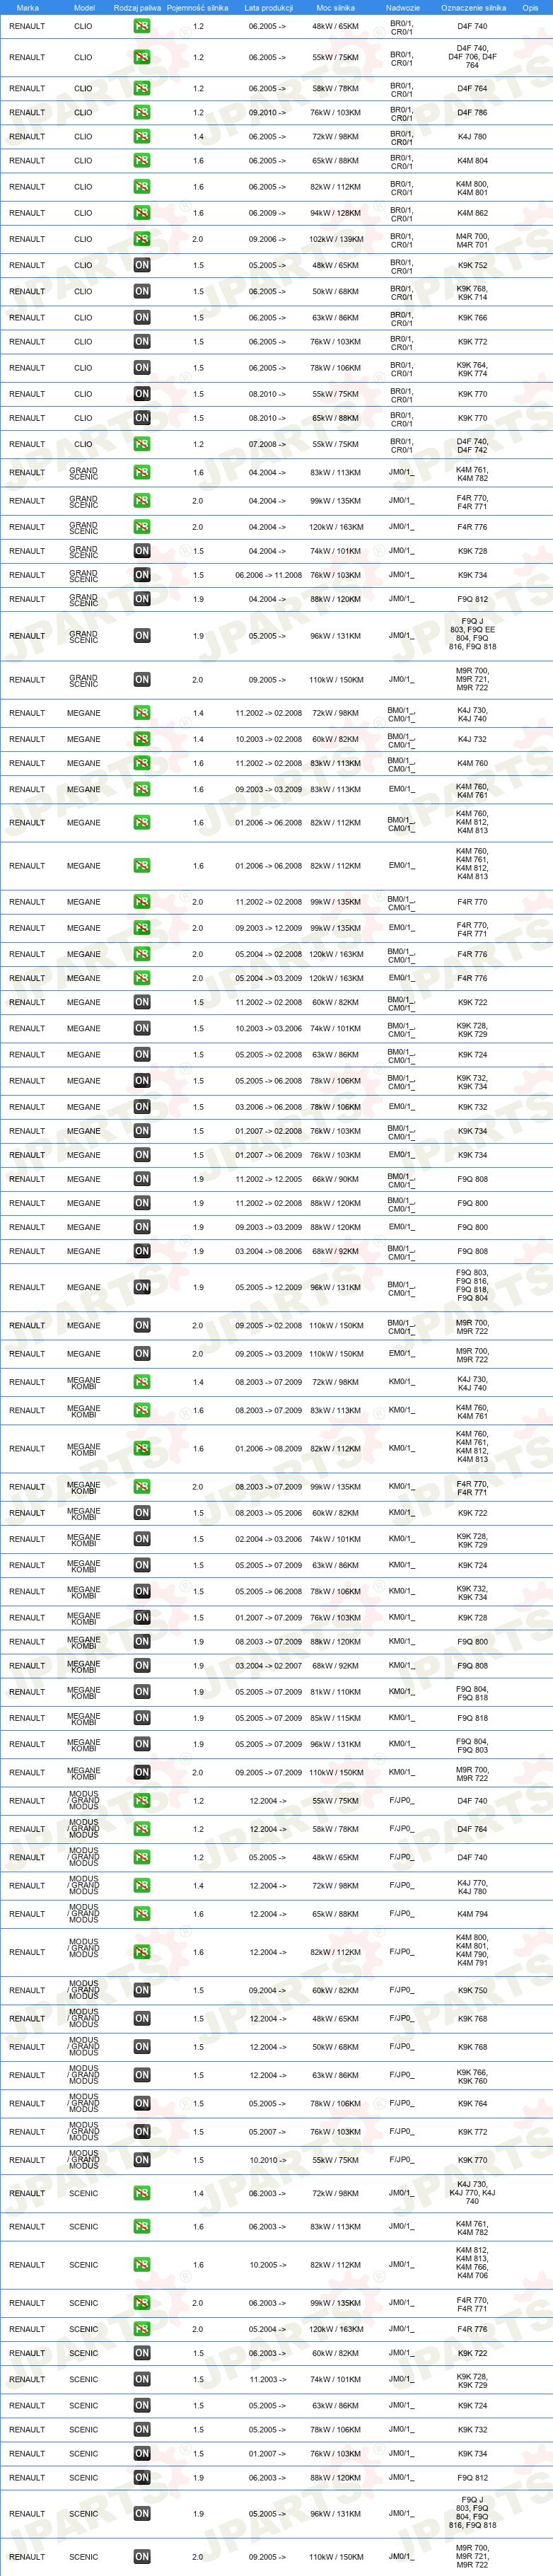
Task: Select the 09.2010 -> production date cell
Action: point(267,112)
